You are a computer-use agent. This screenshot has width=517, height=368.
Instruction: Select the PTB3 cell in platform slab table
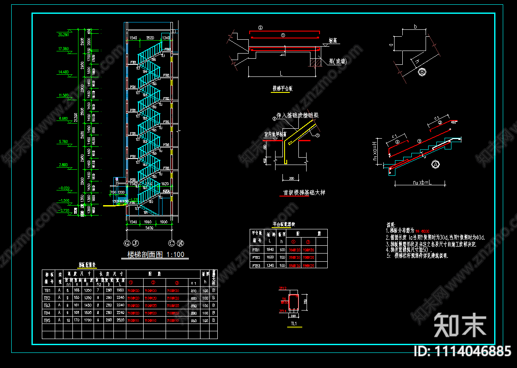256,265
